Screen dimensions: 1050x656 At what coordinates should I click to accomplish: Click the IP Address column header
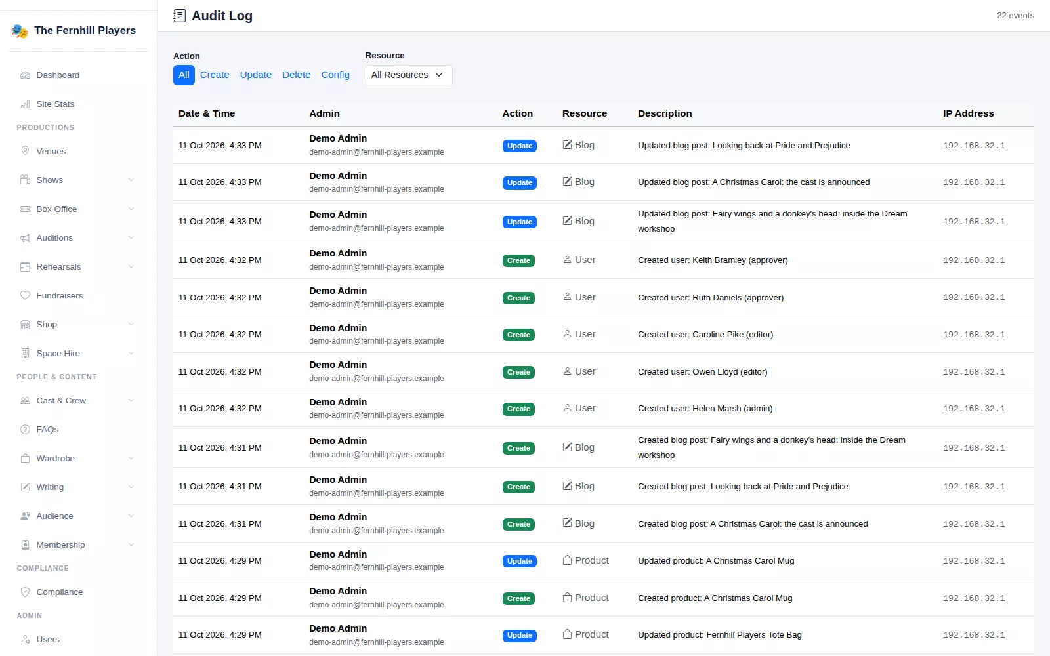pos(969,113)
